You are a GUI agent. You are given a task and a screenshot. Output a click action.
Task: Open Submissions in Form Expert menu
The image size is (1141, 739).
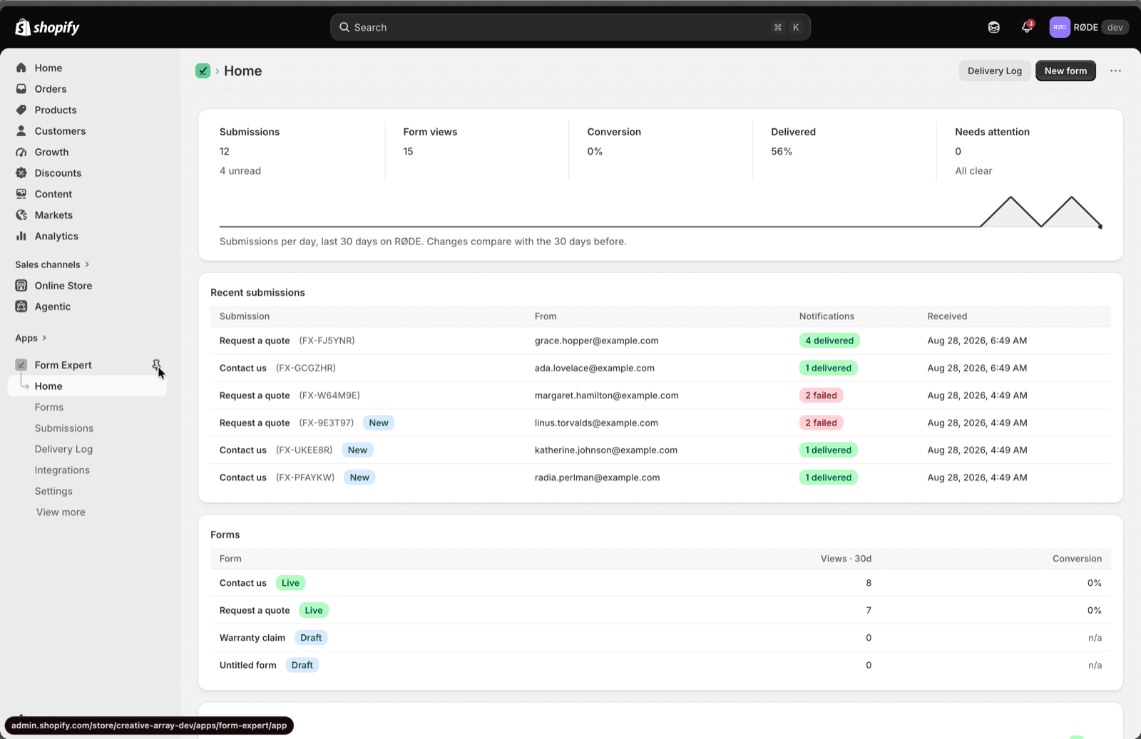point(64,428)
